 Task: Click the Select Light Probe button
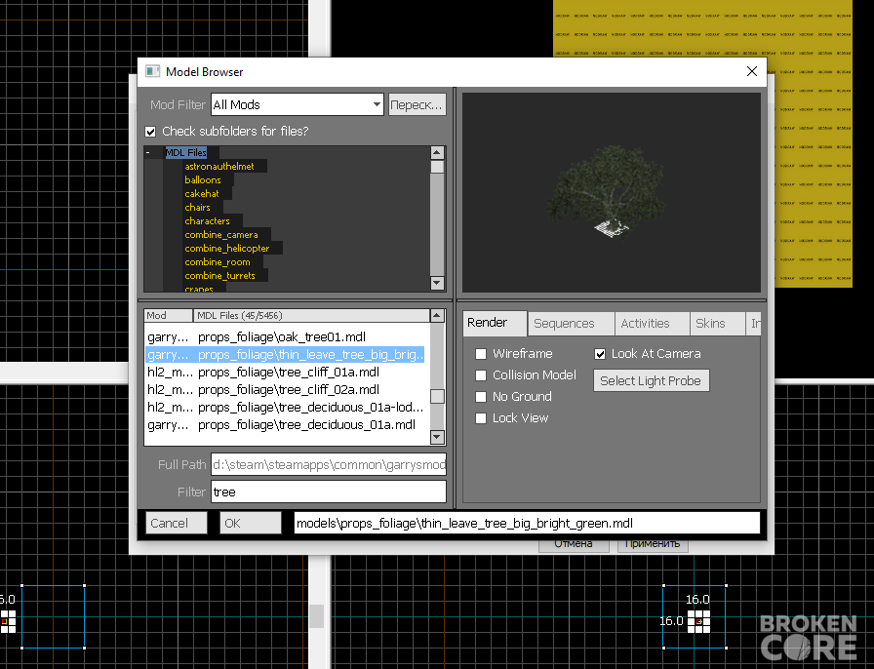(651, 380)
